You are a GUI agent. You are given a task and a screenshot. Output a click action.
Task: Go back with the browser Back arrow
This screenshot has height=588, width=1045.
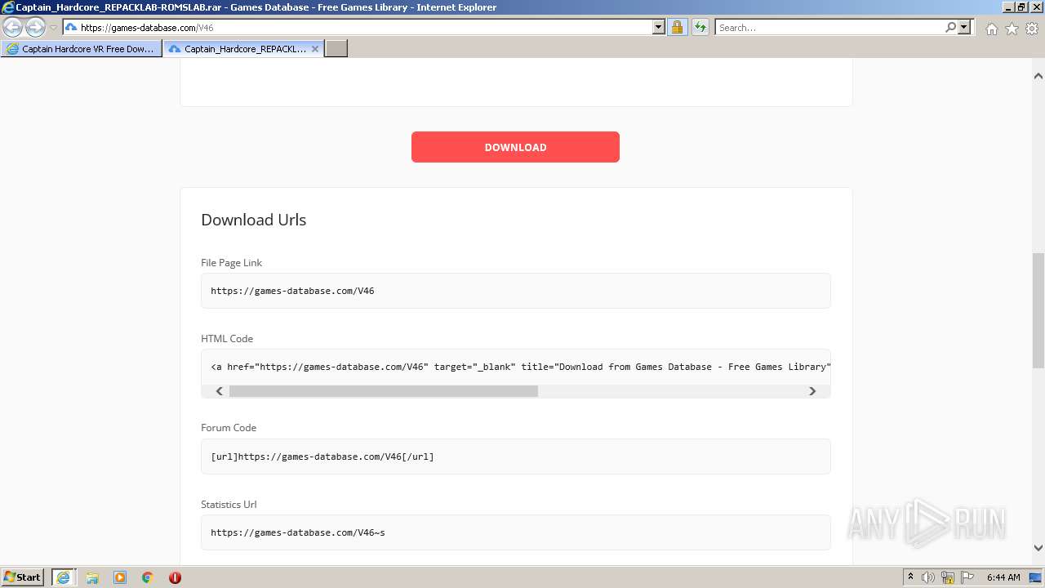tap(13, 28)
